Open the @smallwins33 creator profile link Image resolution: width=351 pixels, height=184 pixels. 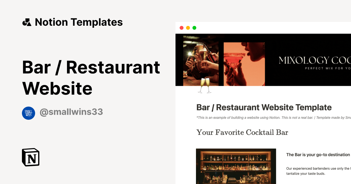[x=71, y=112]
